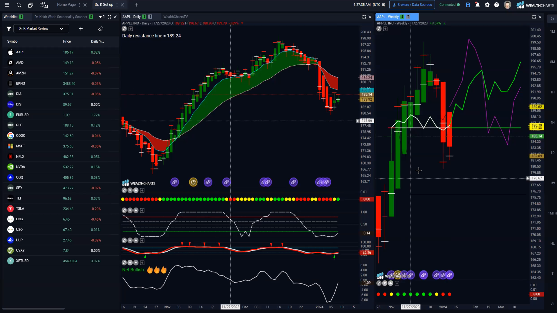Open the help question mark

(497, 5)
